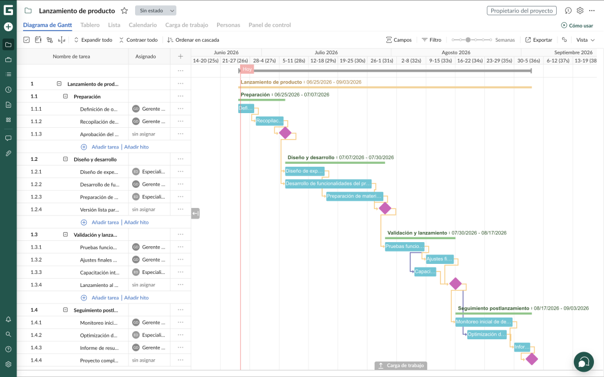This screenshot has height=377, width=604.
Task: Click the attachment paperclip sidebar icon
Action: [8, 153]
